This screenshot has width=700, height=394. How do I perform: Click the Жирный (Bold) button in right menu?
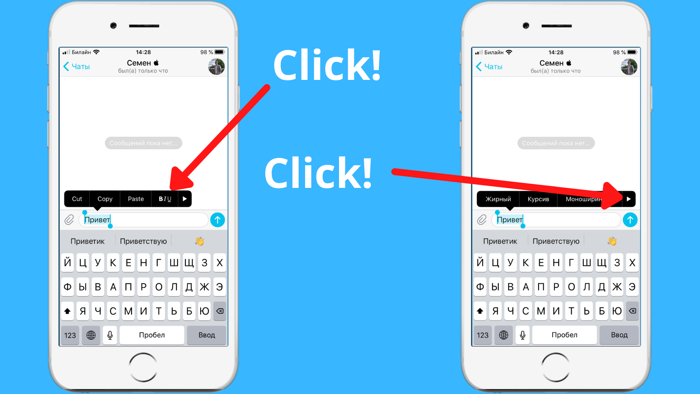500,199
